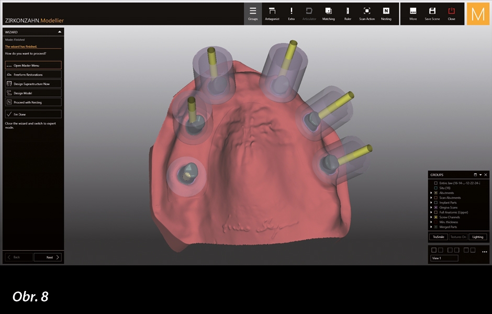The height and width of the screenshot is (314, 492).
Task: Expand the Implant Parts node
Action: coord(431,203)
